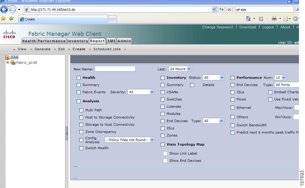Enable the Health report checkbox
Screen dimensions: 305x188
[79, 78]
